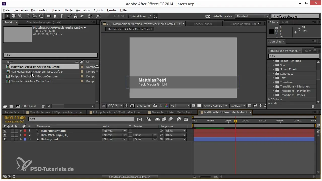Select the Rectangle shape tool
The width and height of the screenshot is (322, 181).
[x=49, y=16]
